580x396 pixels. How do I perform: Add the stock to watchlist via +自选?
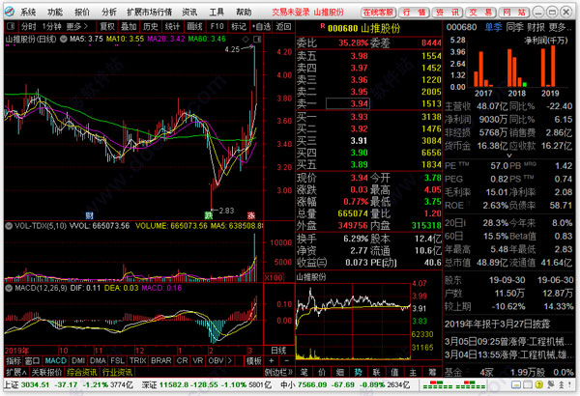point(261,27)
